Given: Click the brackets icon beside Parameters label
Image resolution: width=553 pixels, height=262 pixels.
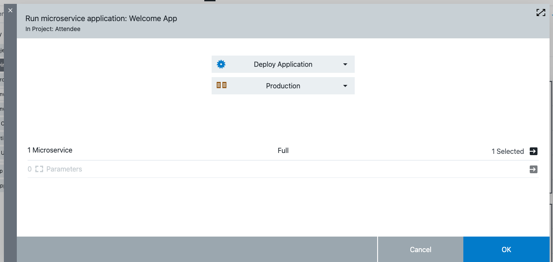Looking at the screenshot, I should click(x=39, y=169).
